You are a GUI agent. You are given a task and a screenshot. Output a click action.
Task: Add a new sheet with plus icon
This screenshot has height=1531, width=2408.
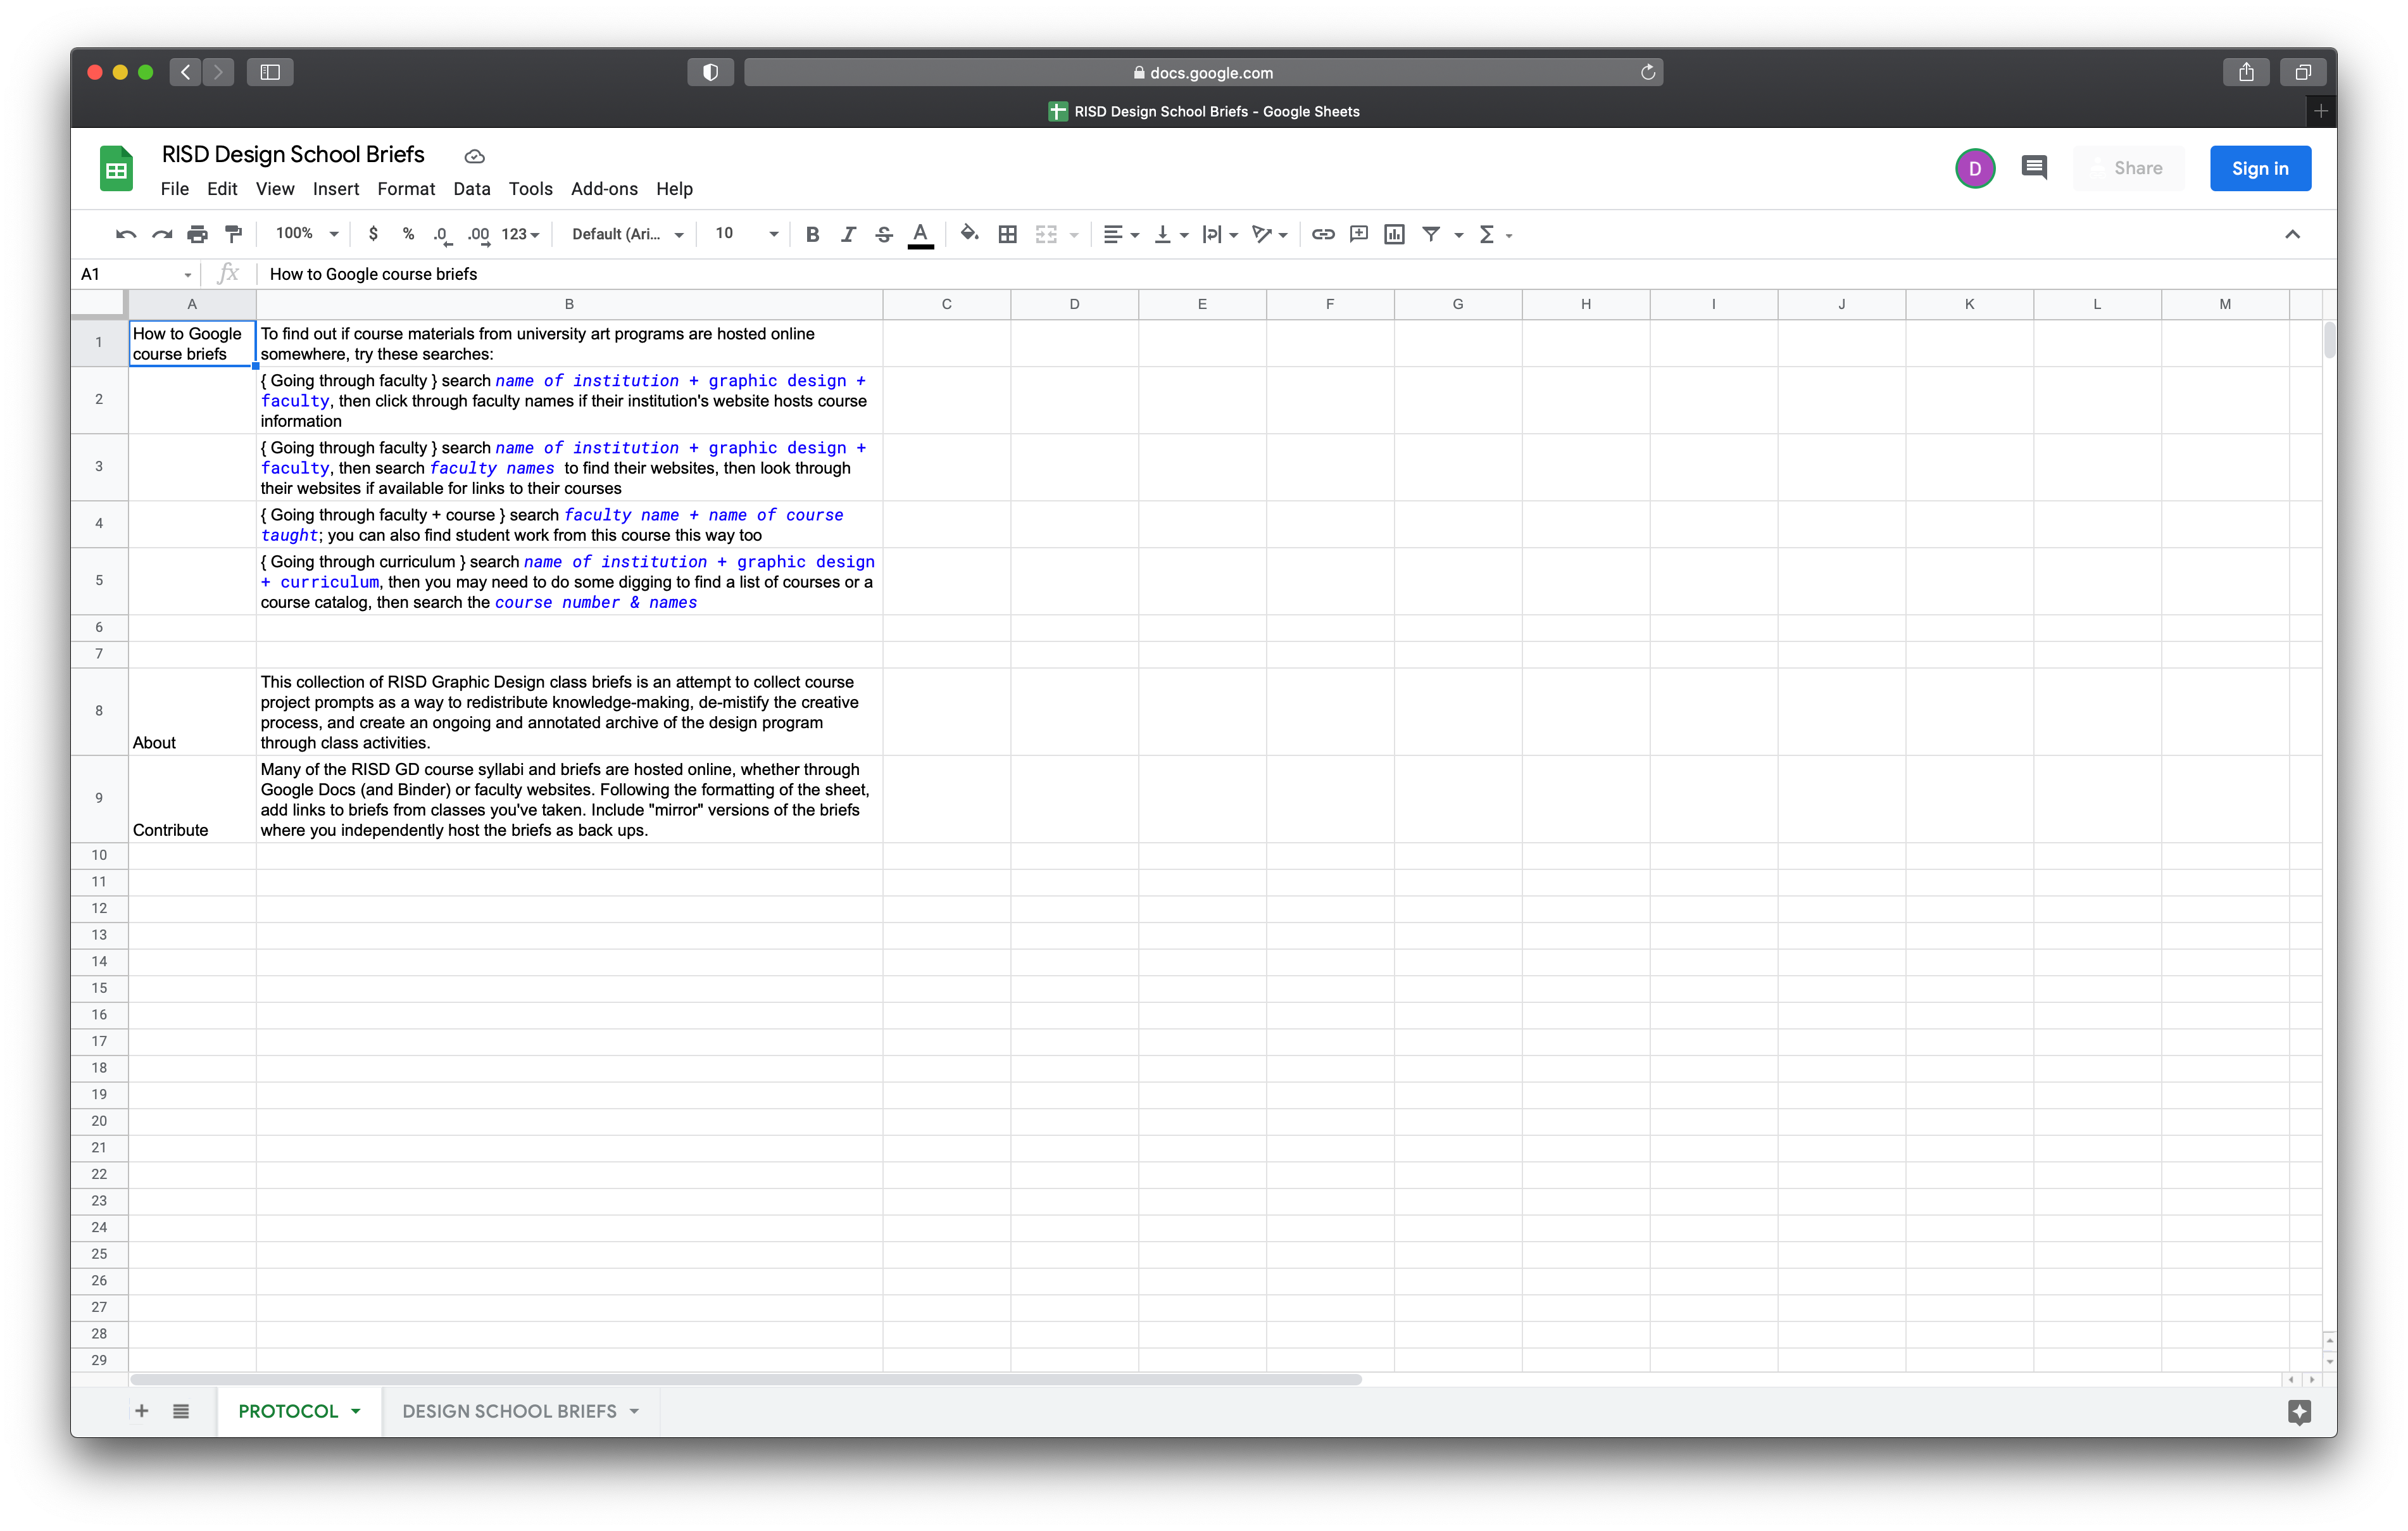coord(142,1411)
